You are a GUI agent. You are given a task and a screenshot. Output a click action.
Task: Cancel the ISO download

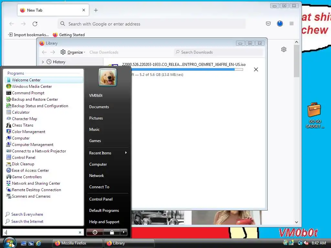pos(256,69)
